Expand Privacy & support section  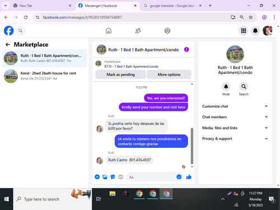(235, 139)
